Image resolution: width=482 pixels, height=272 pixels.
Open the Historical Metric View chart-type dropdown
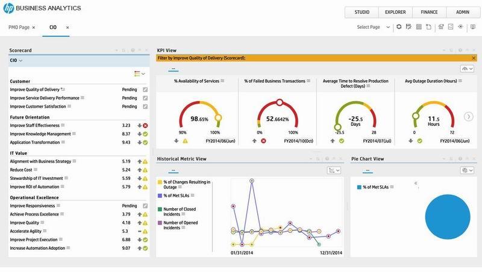click(334, 170)
